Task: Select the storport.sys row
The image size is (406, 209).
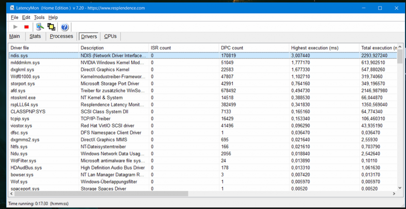Action: point(203,84)
